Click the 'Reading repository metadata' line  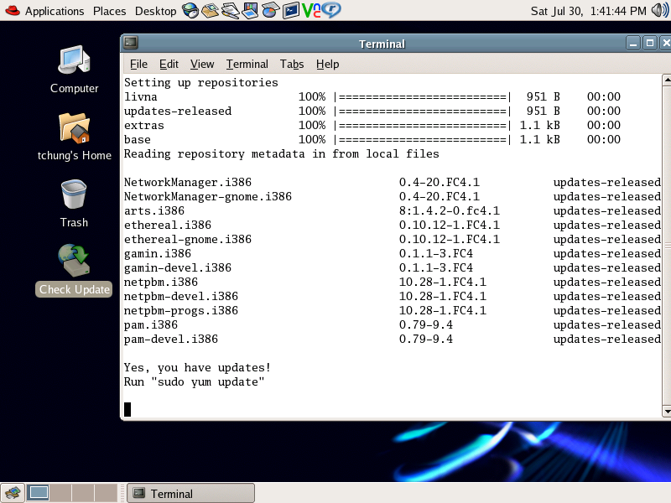tap(281, 153)
